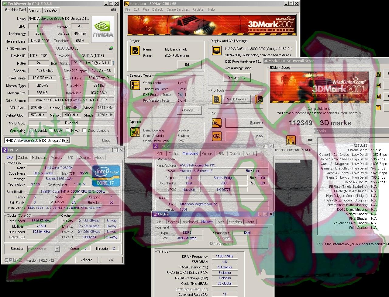Image resolution: width=389 pixels, height=297 pixels.
Task: Click the ResultBrowser button
Action: [x=237, y=99]
